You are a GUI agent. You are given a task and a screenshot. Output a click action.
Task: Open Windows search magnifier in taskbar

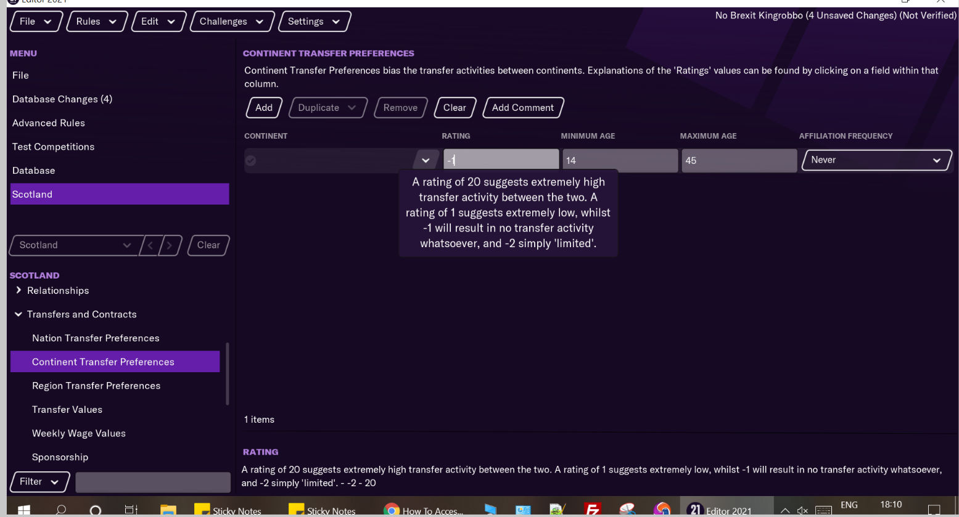tap(60, 510)
